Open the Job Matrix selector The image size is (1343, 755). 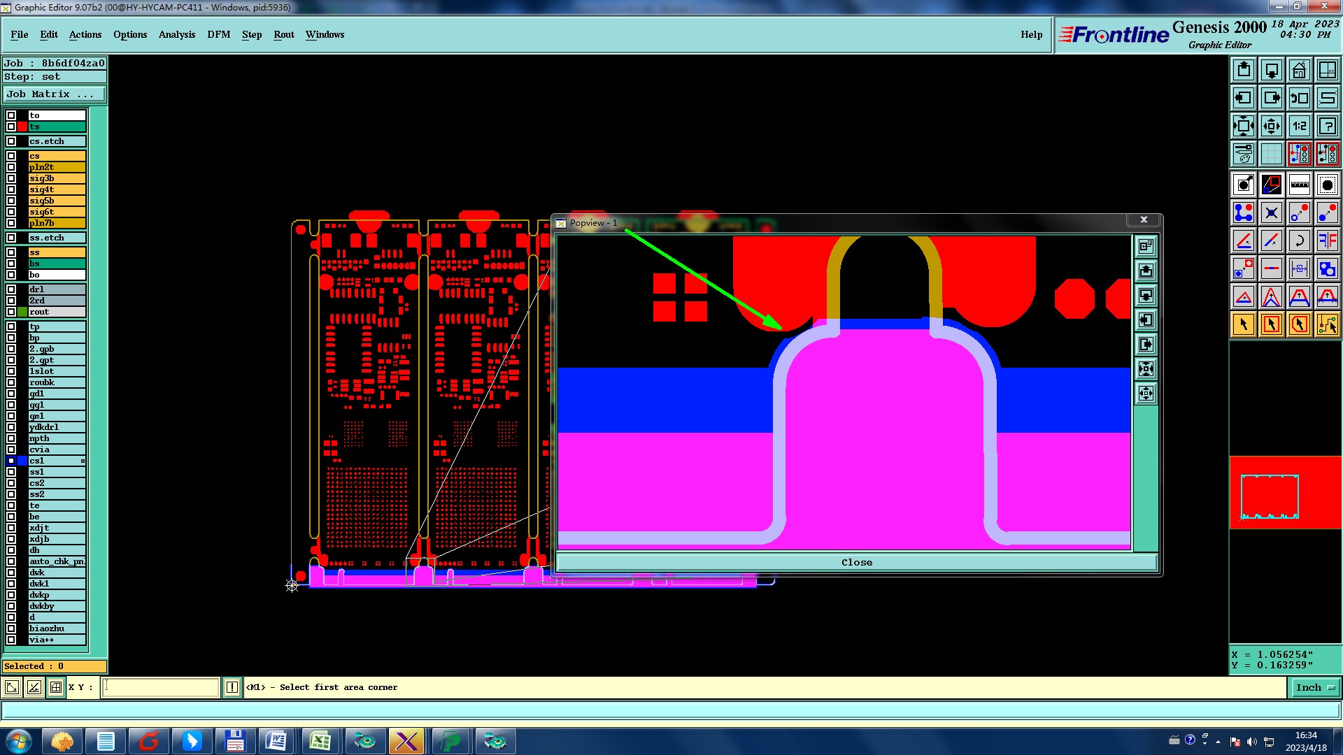[x=55, y=94]
